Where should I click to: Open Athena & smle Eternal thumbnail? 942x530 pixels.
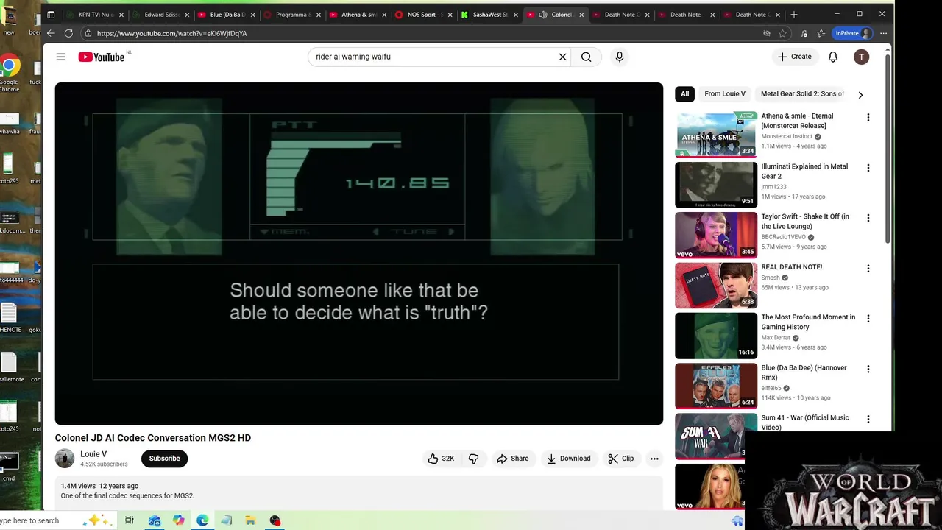pyautogui.click(x=716, y=135)
